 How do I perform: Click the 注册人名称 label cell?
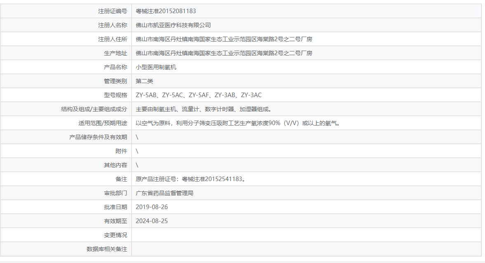pyautogui.click(x=66, y=25)
